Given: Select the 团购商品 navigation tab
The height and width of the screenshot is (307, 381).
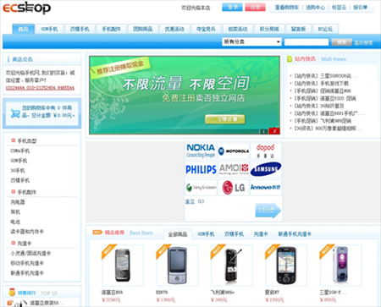Looking at the screenshot, I should 143,29.
